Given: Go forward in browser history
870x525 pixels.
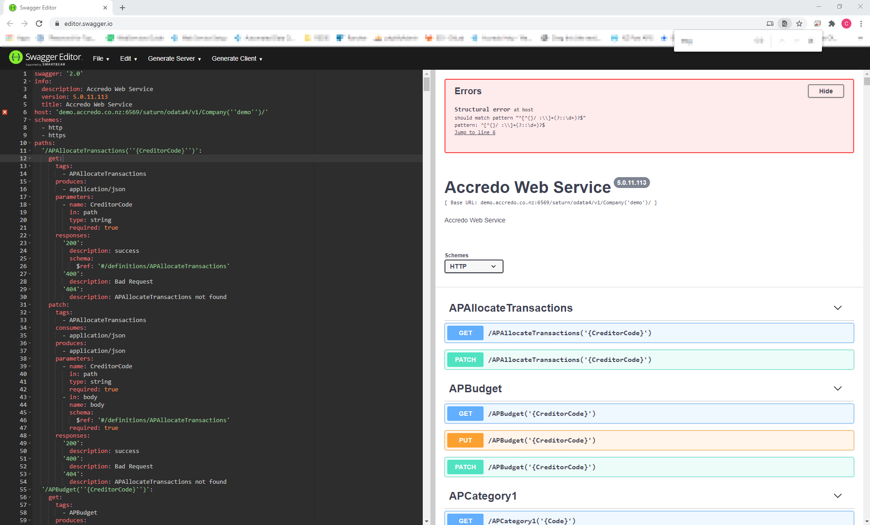Looking at the screenshot, I should [x=24, y=24].
